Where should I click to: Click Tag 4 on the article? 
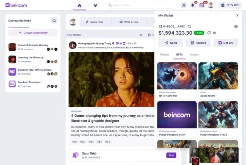tap(99, 142)
